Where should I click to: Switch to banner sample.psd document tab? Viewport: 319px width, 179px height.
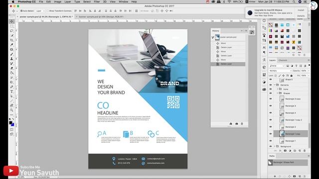tap(101, 16)
